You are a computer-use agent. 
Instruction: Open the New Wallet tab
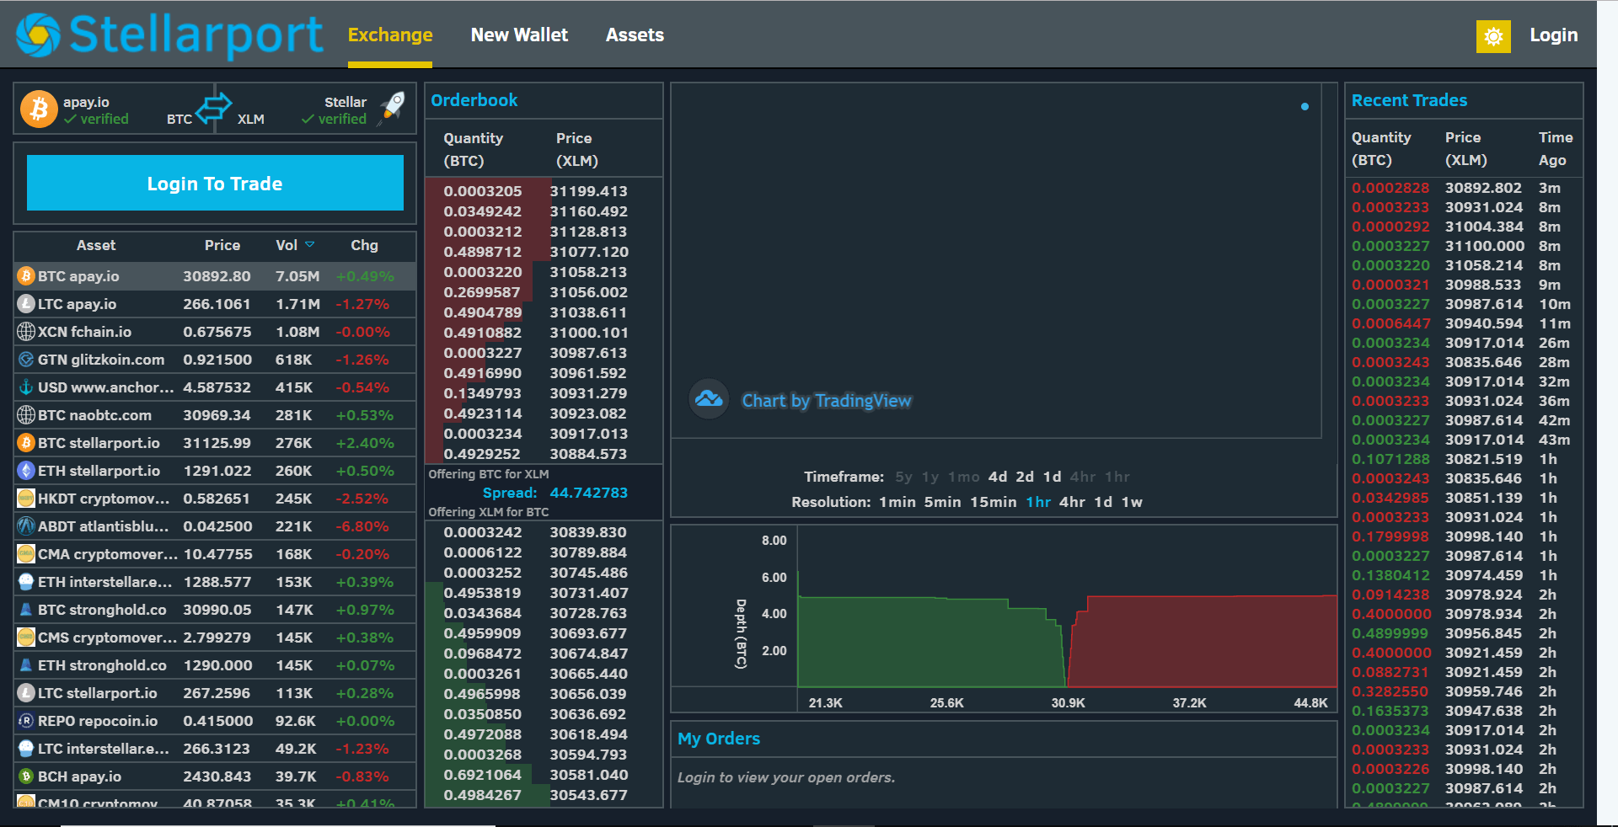click(519, 35)
